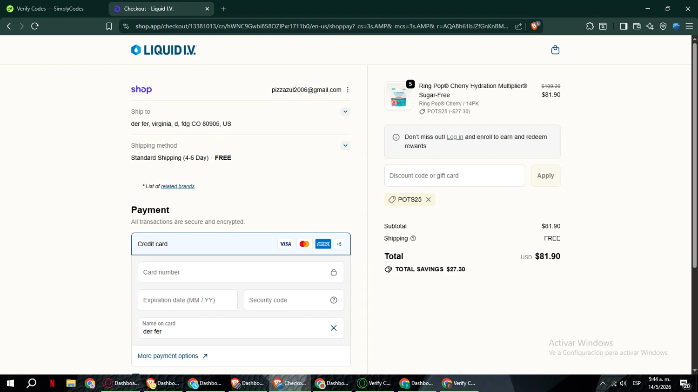This screenshot has height=392, width=698.
Task: Open the Windows Start menu
Action: coord(10,383)
